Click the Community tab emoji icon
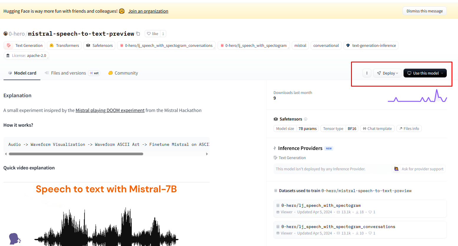The image size is (458, 246). (x=111, y=73)
